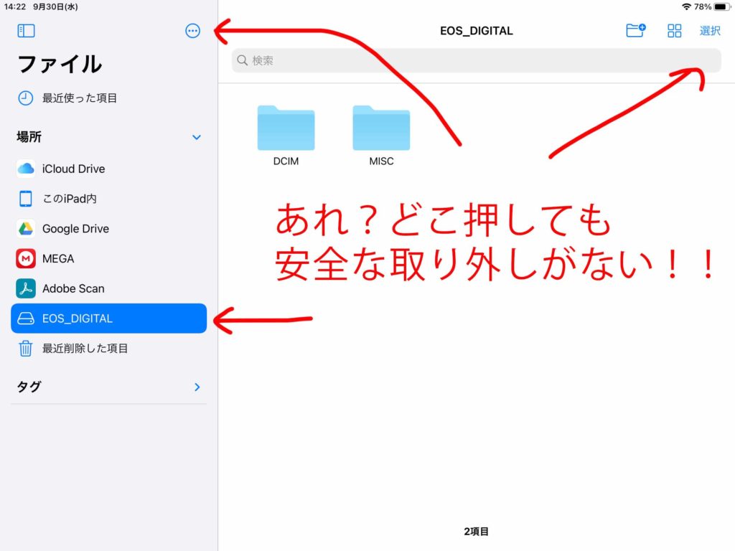Screen dimensions: 735x551
Task: Open iCloud Drive location
Action: point(109,169)
